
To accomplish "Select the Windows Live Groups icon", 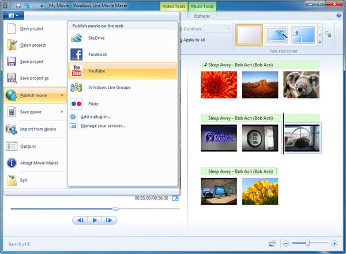I will click(76, 88).
